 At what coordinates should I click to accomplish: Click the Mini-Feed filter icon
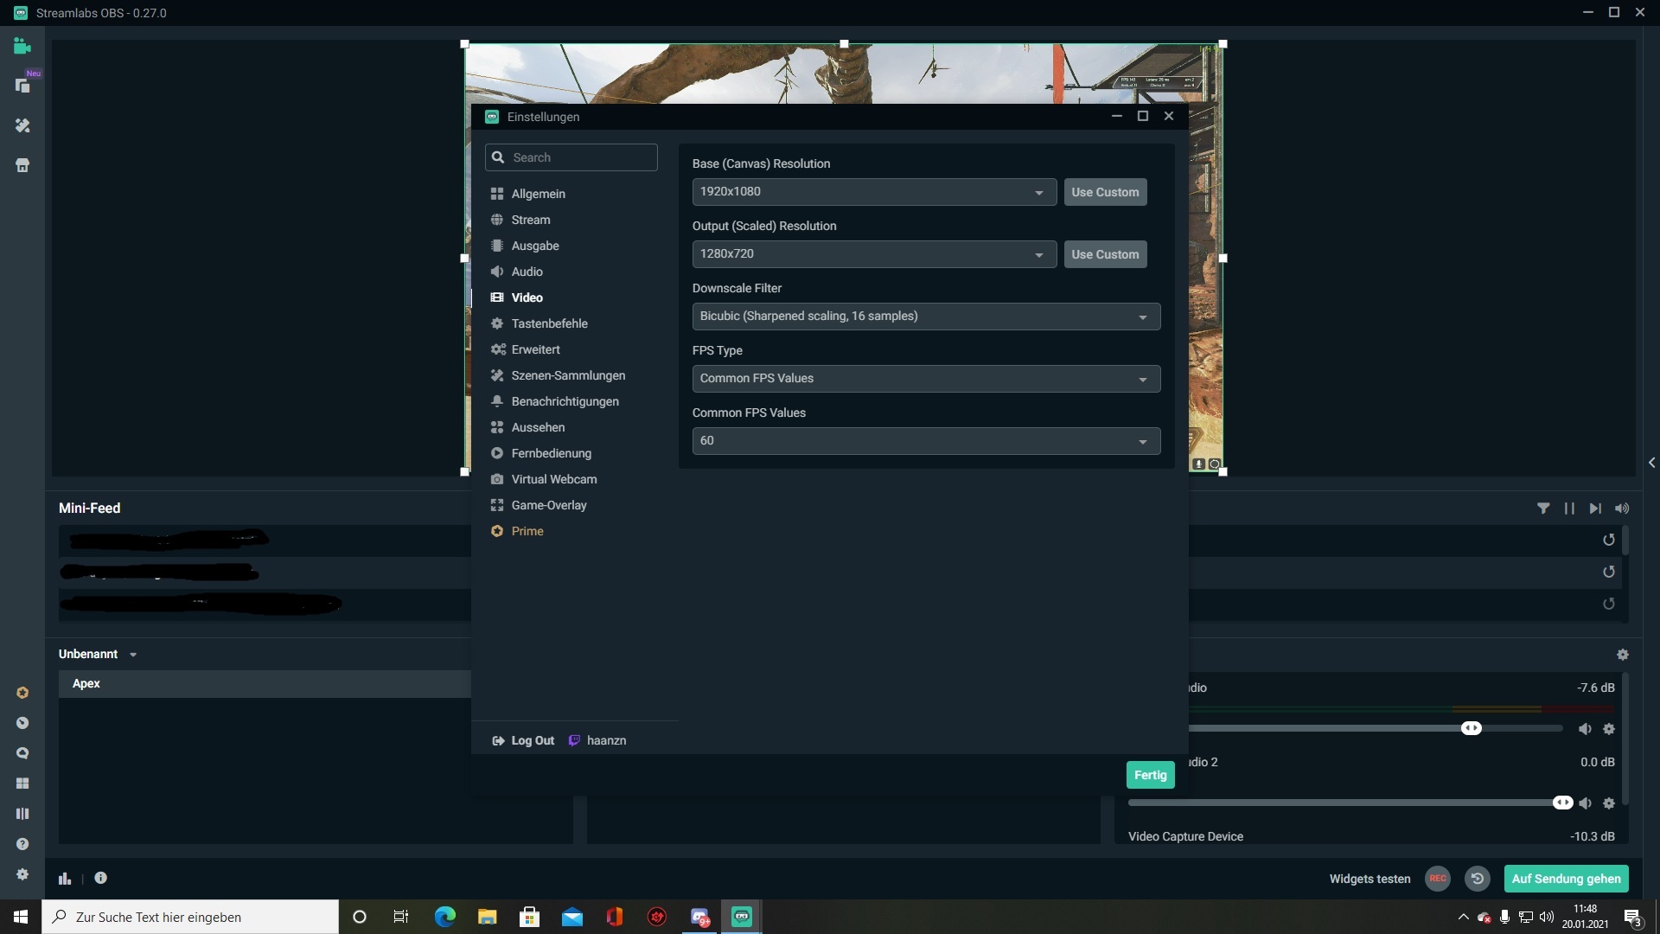tap(1543, 509)
